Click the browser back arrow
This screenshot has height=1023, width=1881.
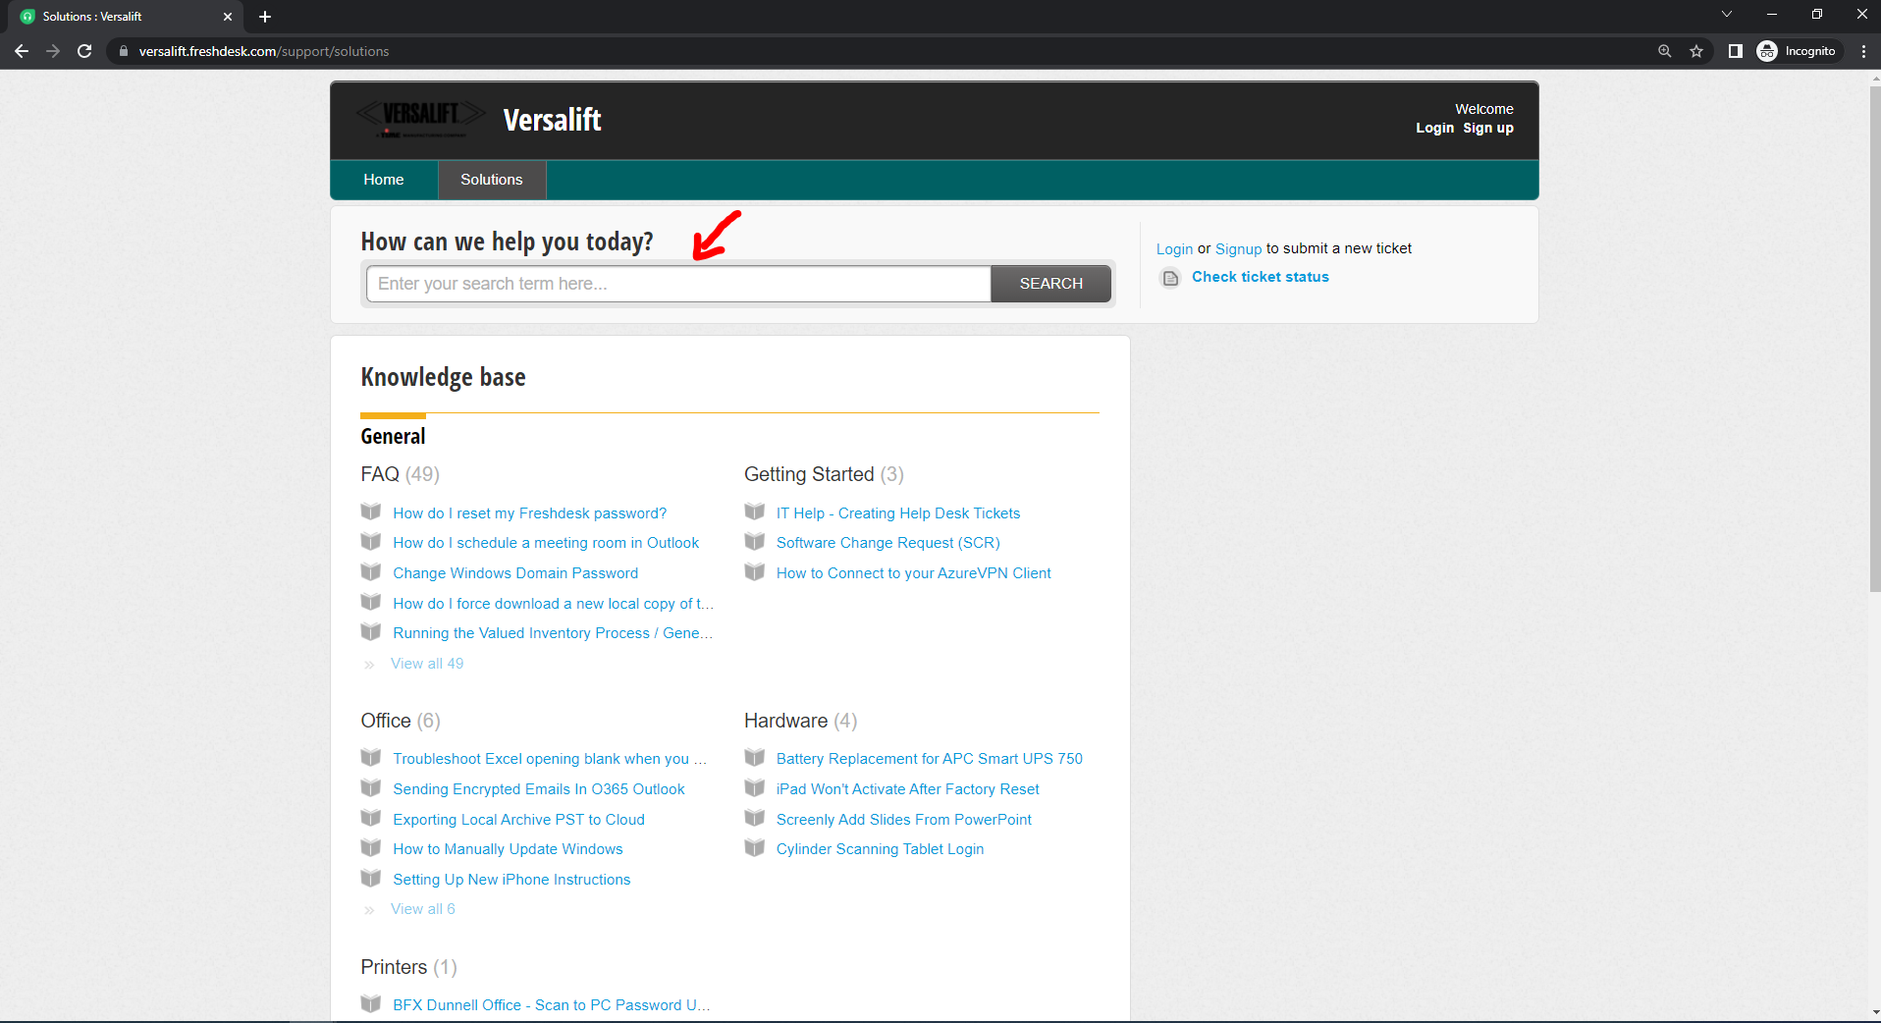click(22, 51)
